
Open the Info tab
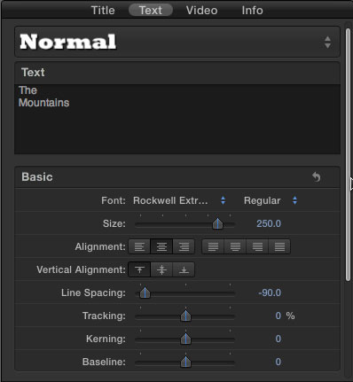tap(252, 11)
